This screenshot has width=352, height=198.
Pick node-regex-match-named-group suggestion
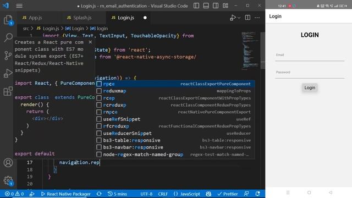pyautogui.click(x=175, y=155)
